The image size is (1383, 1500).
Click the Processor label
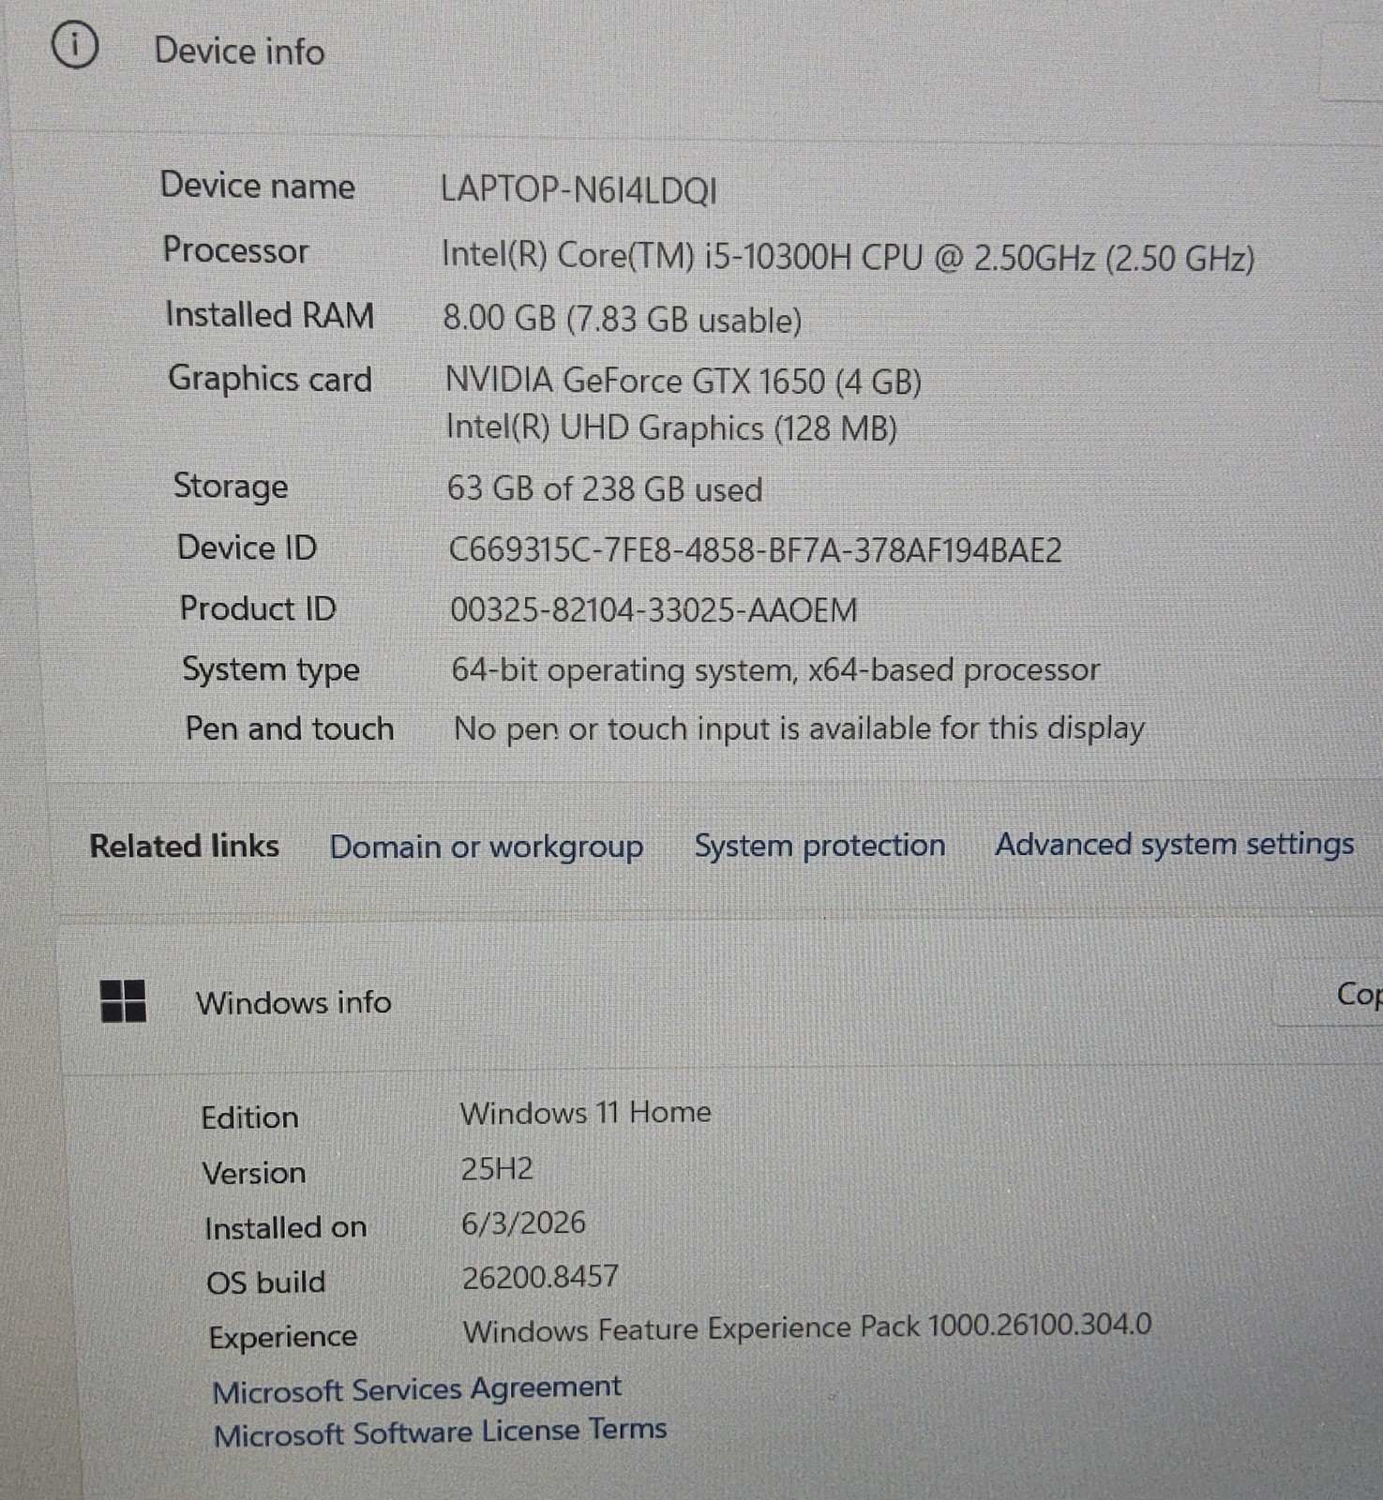pos(236,250)
